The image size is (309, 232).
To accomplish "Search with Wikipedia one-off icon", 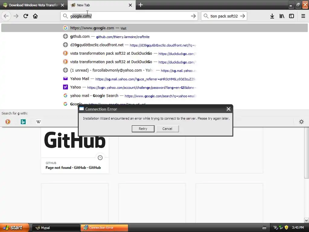I will pos(38,122).
